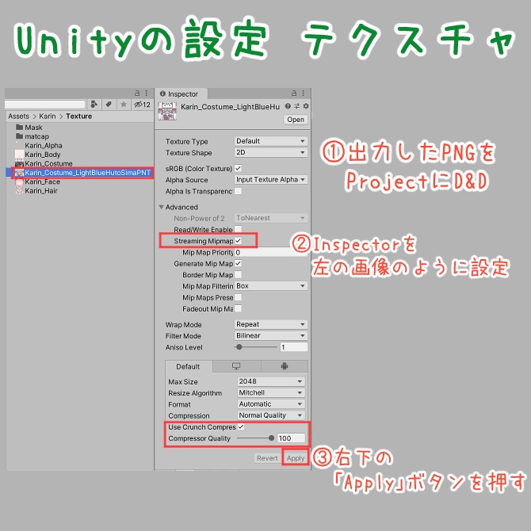Switch to the Inspector tab
Image resolution: width=531 pixels, height=531 pixels.
click(179, 94)
